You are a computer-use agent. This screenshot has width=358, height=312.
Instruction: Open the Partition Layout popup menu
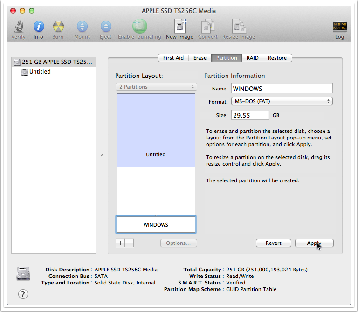click(x=156, y=87)
